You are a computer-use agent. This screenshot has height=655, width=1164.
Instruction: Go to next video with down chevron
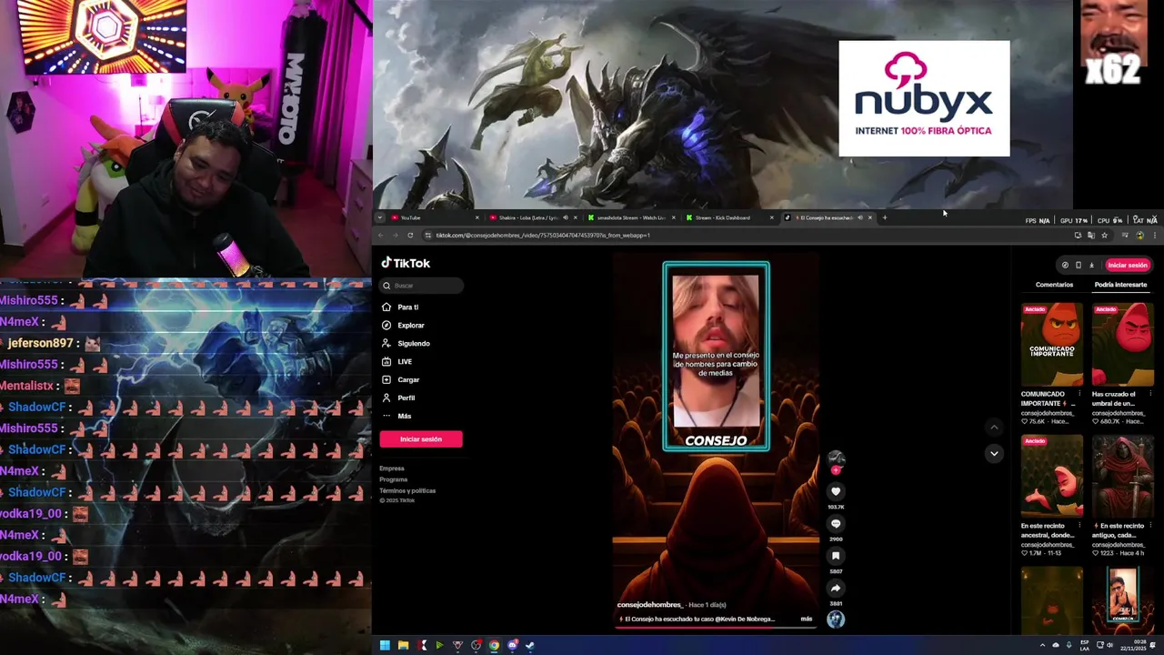(x=994, y=453)
